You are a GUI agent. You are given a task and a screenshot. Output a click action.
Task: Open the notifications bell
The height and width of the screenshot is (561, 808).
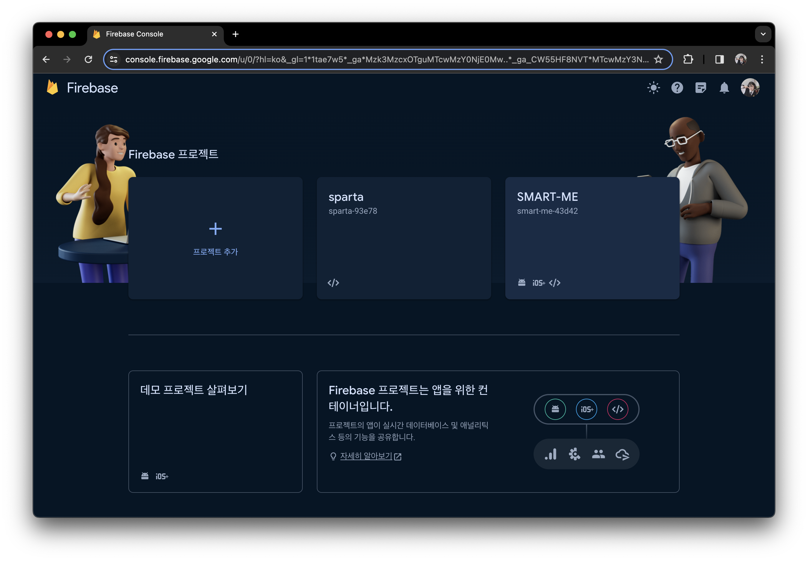(724, 88)
